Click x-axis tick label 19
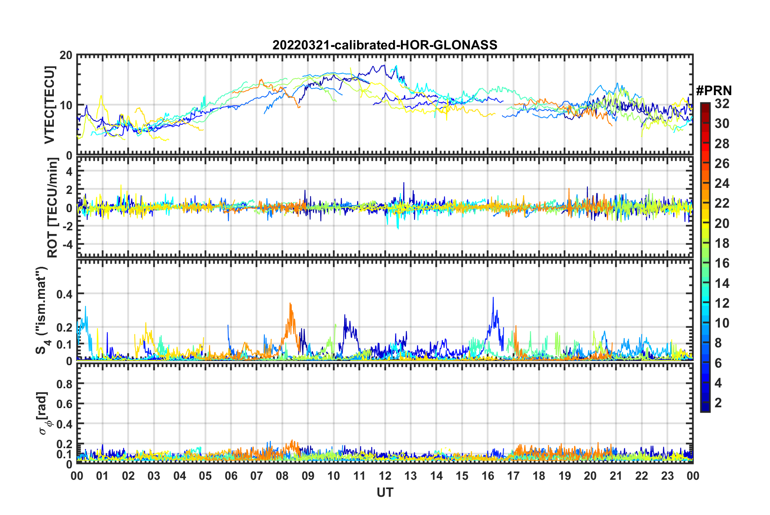 [565, 476]
